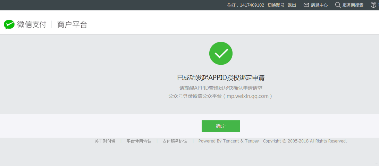
Task: Click the 商户平台 header title
Action: pyautogui.click(x=72, y=25)
